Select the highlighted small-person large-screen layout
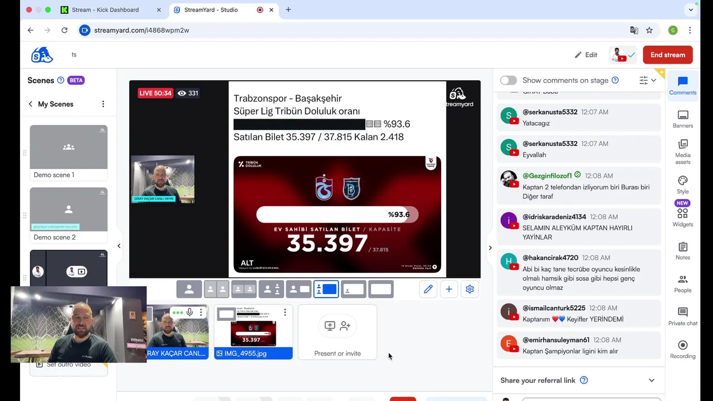The width and height of the screenshot is (713, 401). (x=326, y=289)
